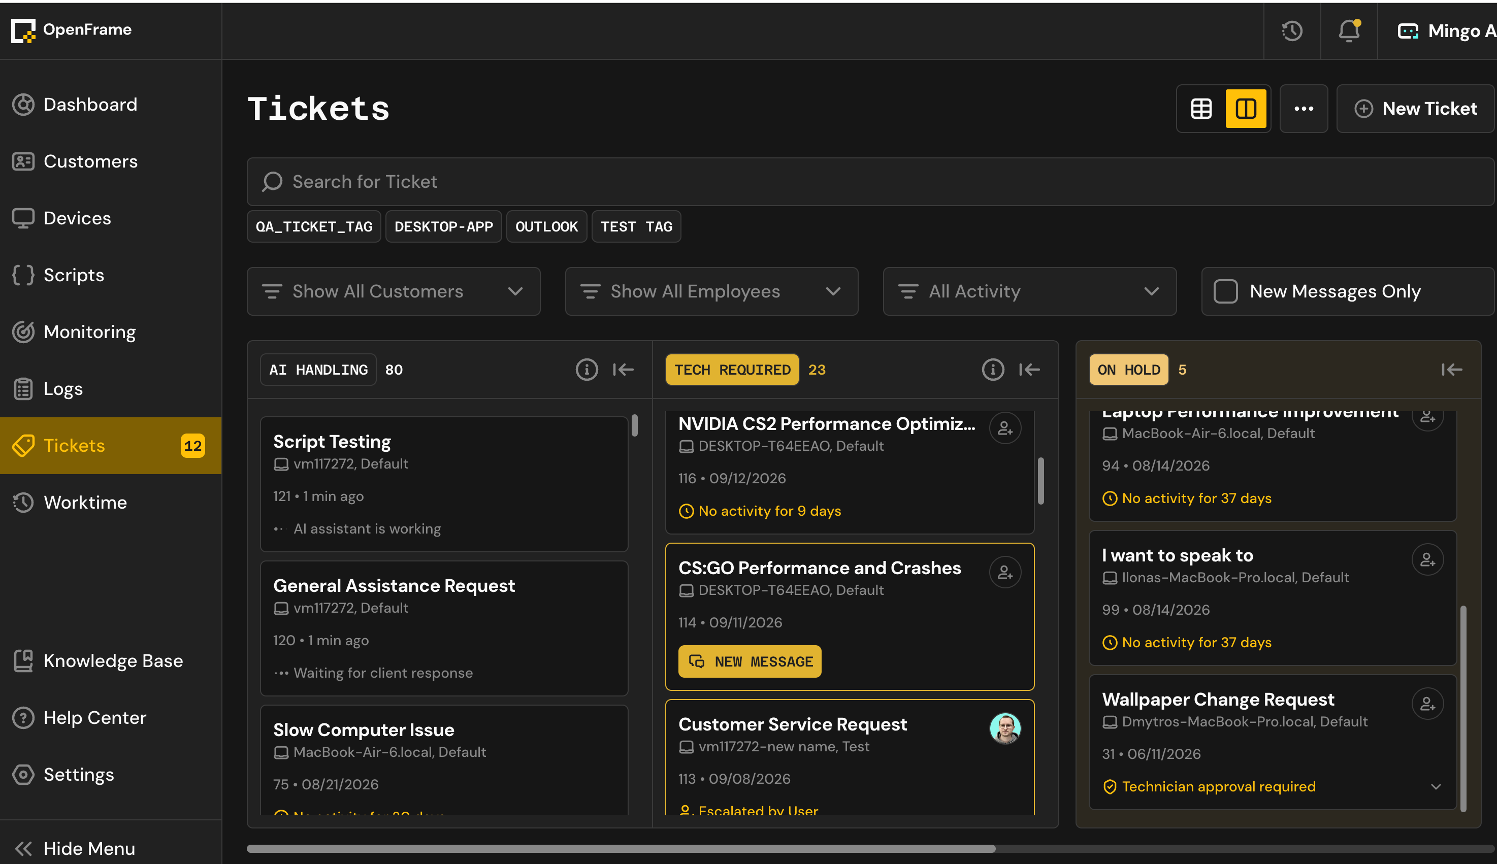Open Knowledge Base in sidebar
Image resolution: width=1497 pixels, height=864 pixels.
click(111, 661)
